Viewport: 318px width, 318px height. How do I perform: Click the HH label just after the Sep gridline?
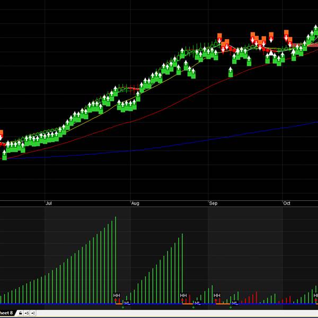click(217, 295)
